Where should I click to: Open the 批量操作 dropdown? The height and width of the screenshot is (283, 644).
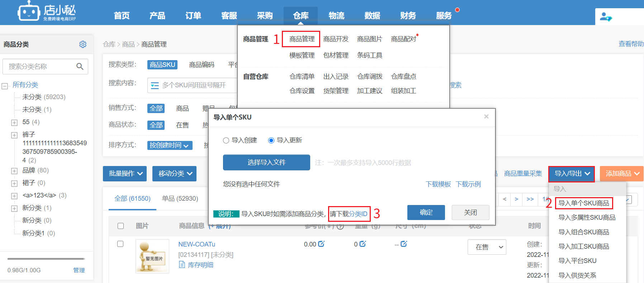click(x=125, y=174)
